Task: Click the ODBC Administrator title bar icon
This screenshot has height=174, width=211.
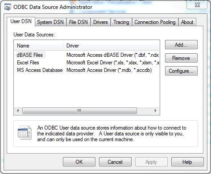Action: coord(8,7)
